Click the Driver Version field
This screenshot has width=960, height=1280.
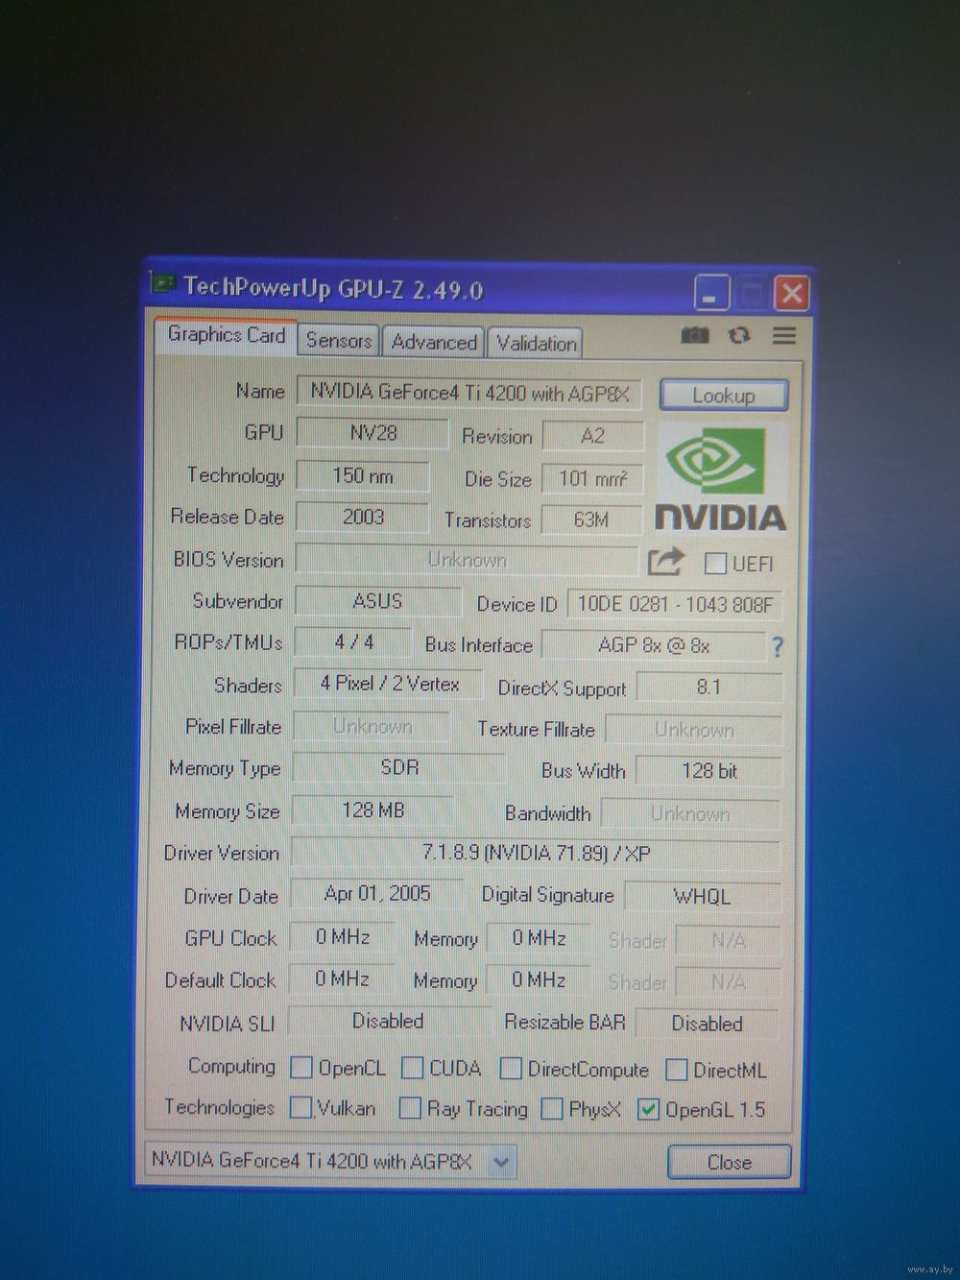(535, 853)
